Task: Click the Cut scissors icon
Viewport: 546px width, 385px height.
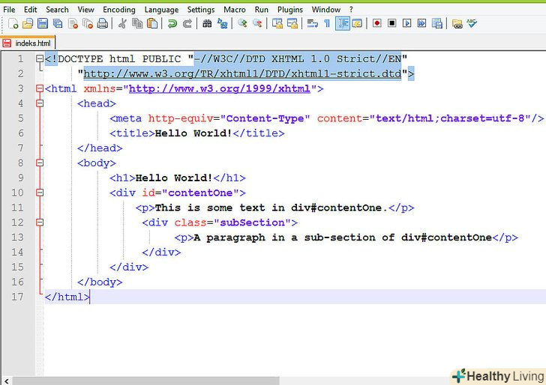Action: 122,24
